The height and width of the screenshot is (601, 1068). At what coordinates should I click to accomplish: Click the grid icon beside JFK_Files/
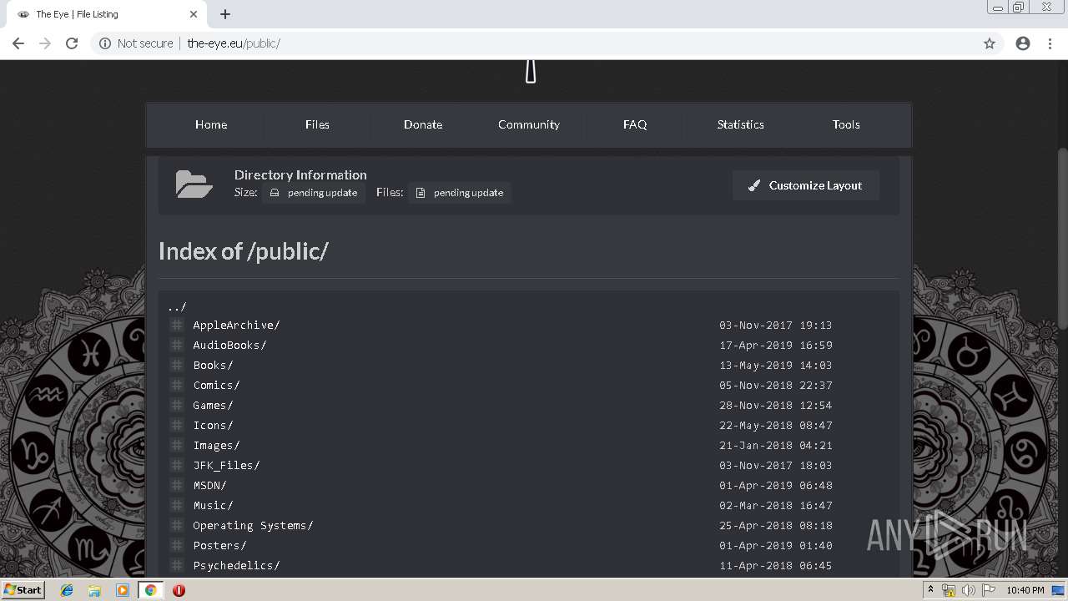177,465
